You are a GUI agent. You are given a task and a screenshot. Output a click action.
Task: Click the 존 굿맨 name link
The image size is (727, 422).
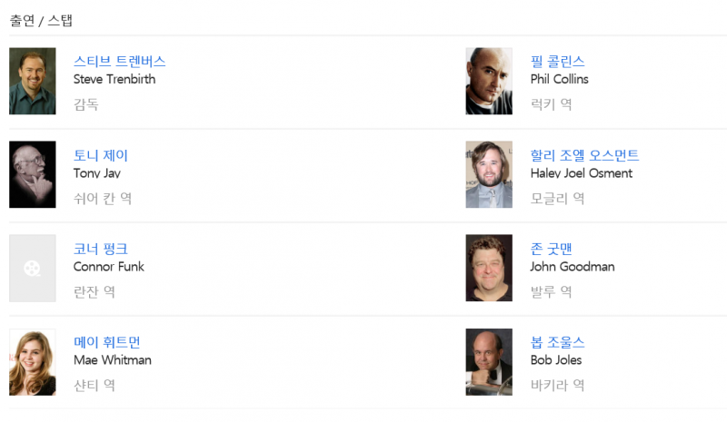click(551, 249)
